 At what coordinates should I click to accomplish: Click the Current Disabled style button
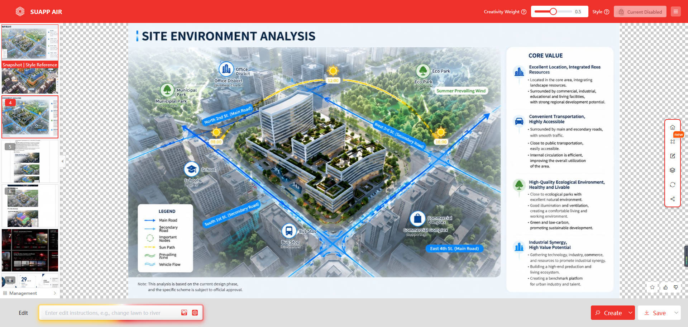640,11
